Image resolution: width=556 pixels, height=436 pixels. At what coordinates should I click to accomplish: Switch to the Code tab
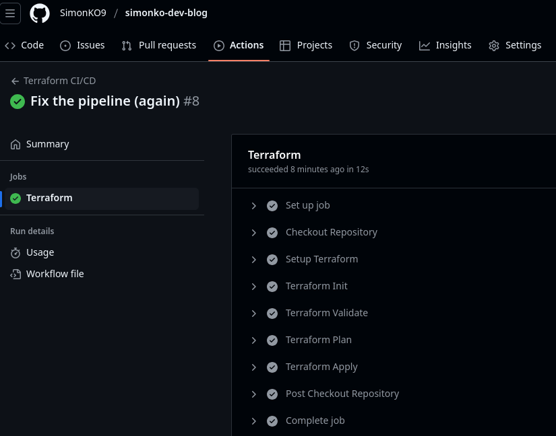24,45
